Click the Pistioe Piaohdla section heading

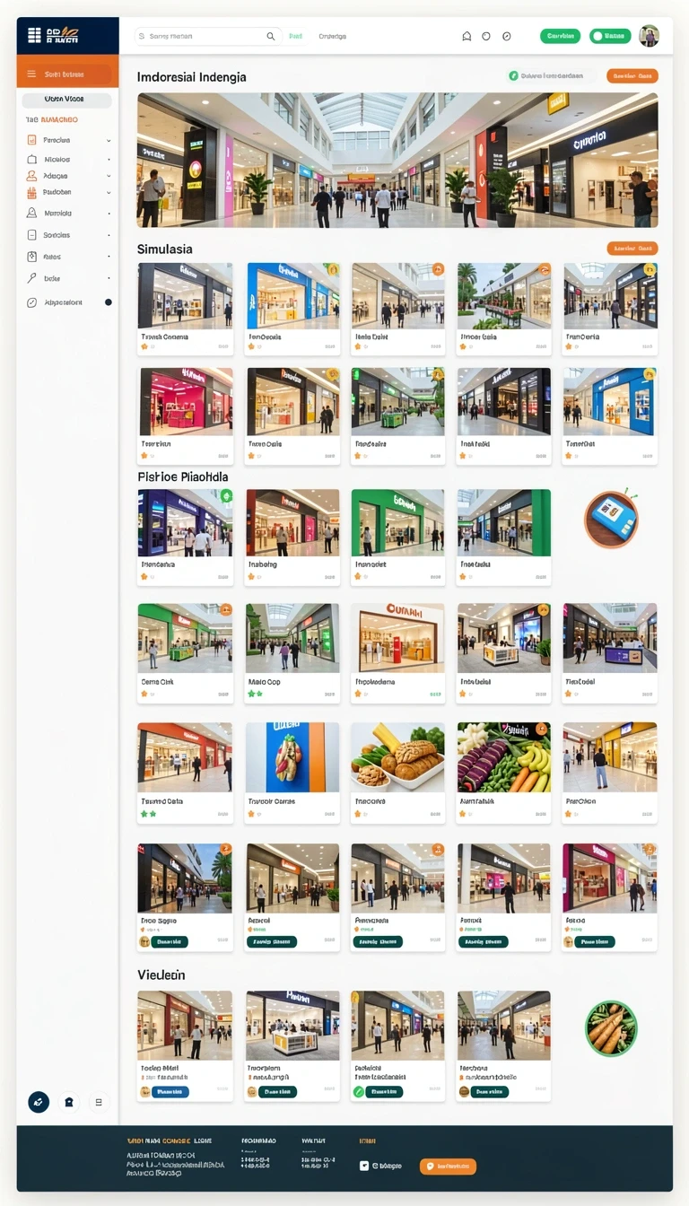183,476
